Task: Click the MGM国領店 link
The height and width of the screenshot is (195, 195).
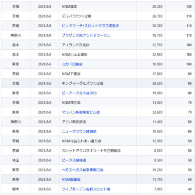Action: pyautogui.click(x=71, y=179)
